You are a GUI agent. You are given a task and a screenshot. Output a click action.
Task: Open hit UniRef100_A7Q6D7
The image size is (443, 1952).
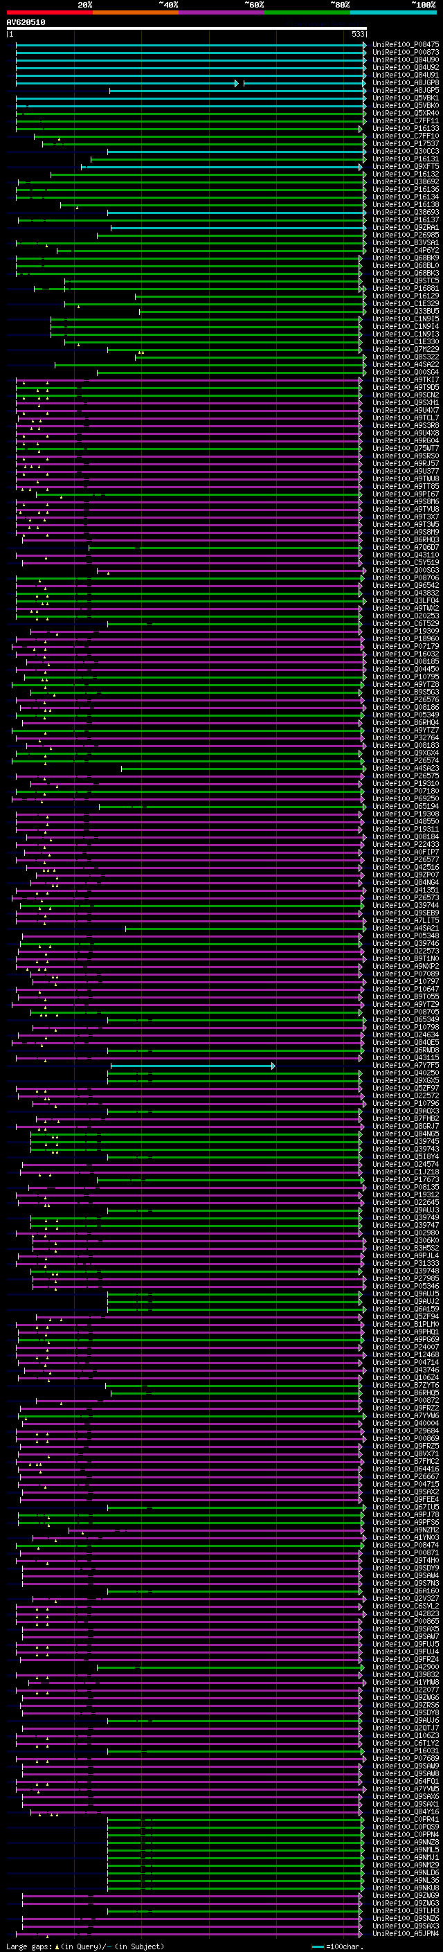(x=406, y=547)
